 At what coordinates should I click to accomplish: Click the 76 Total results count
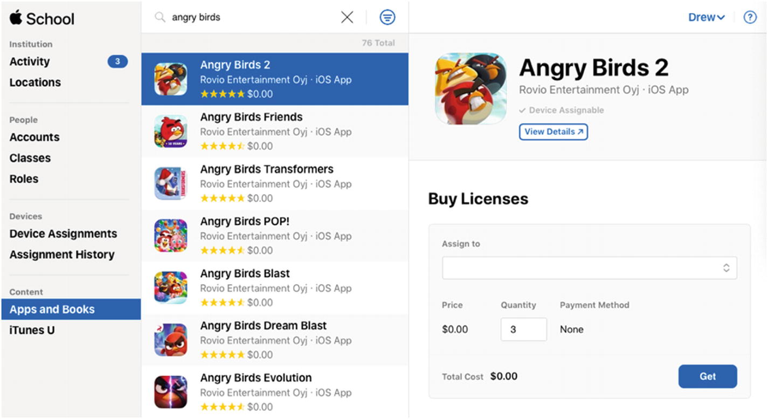click(378, 43)
